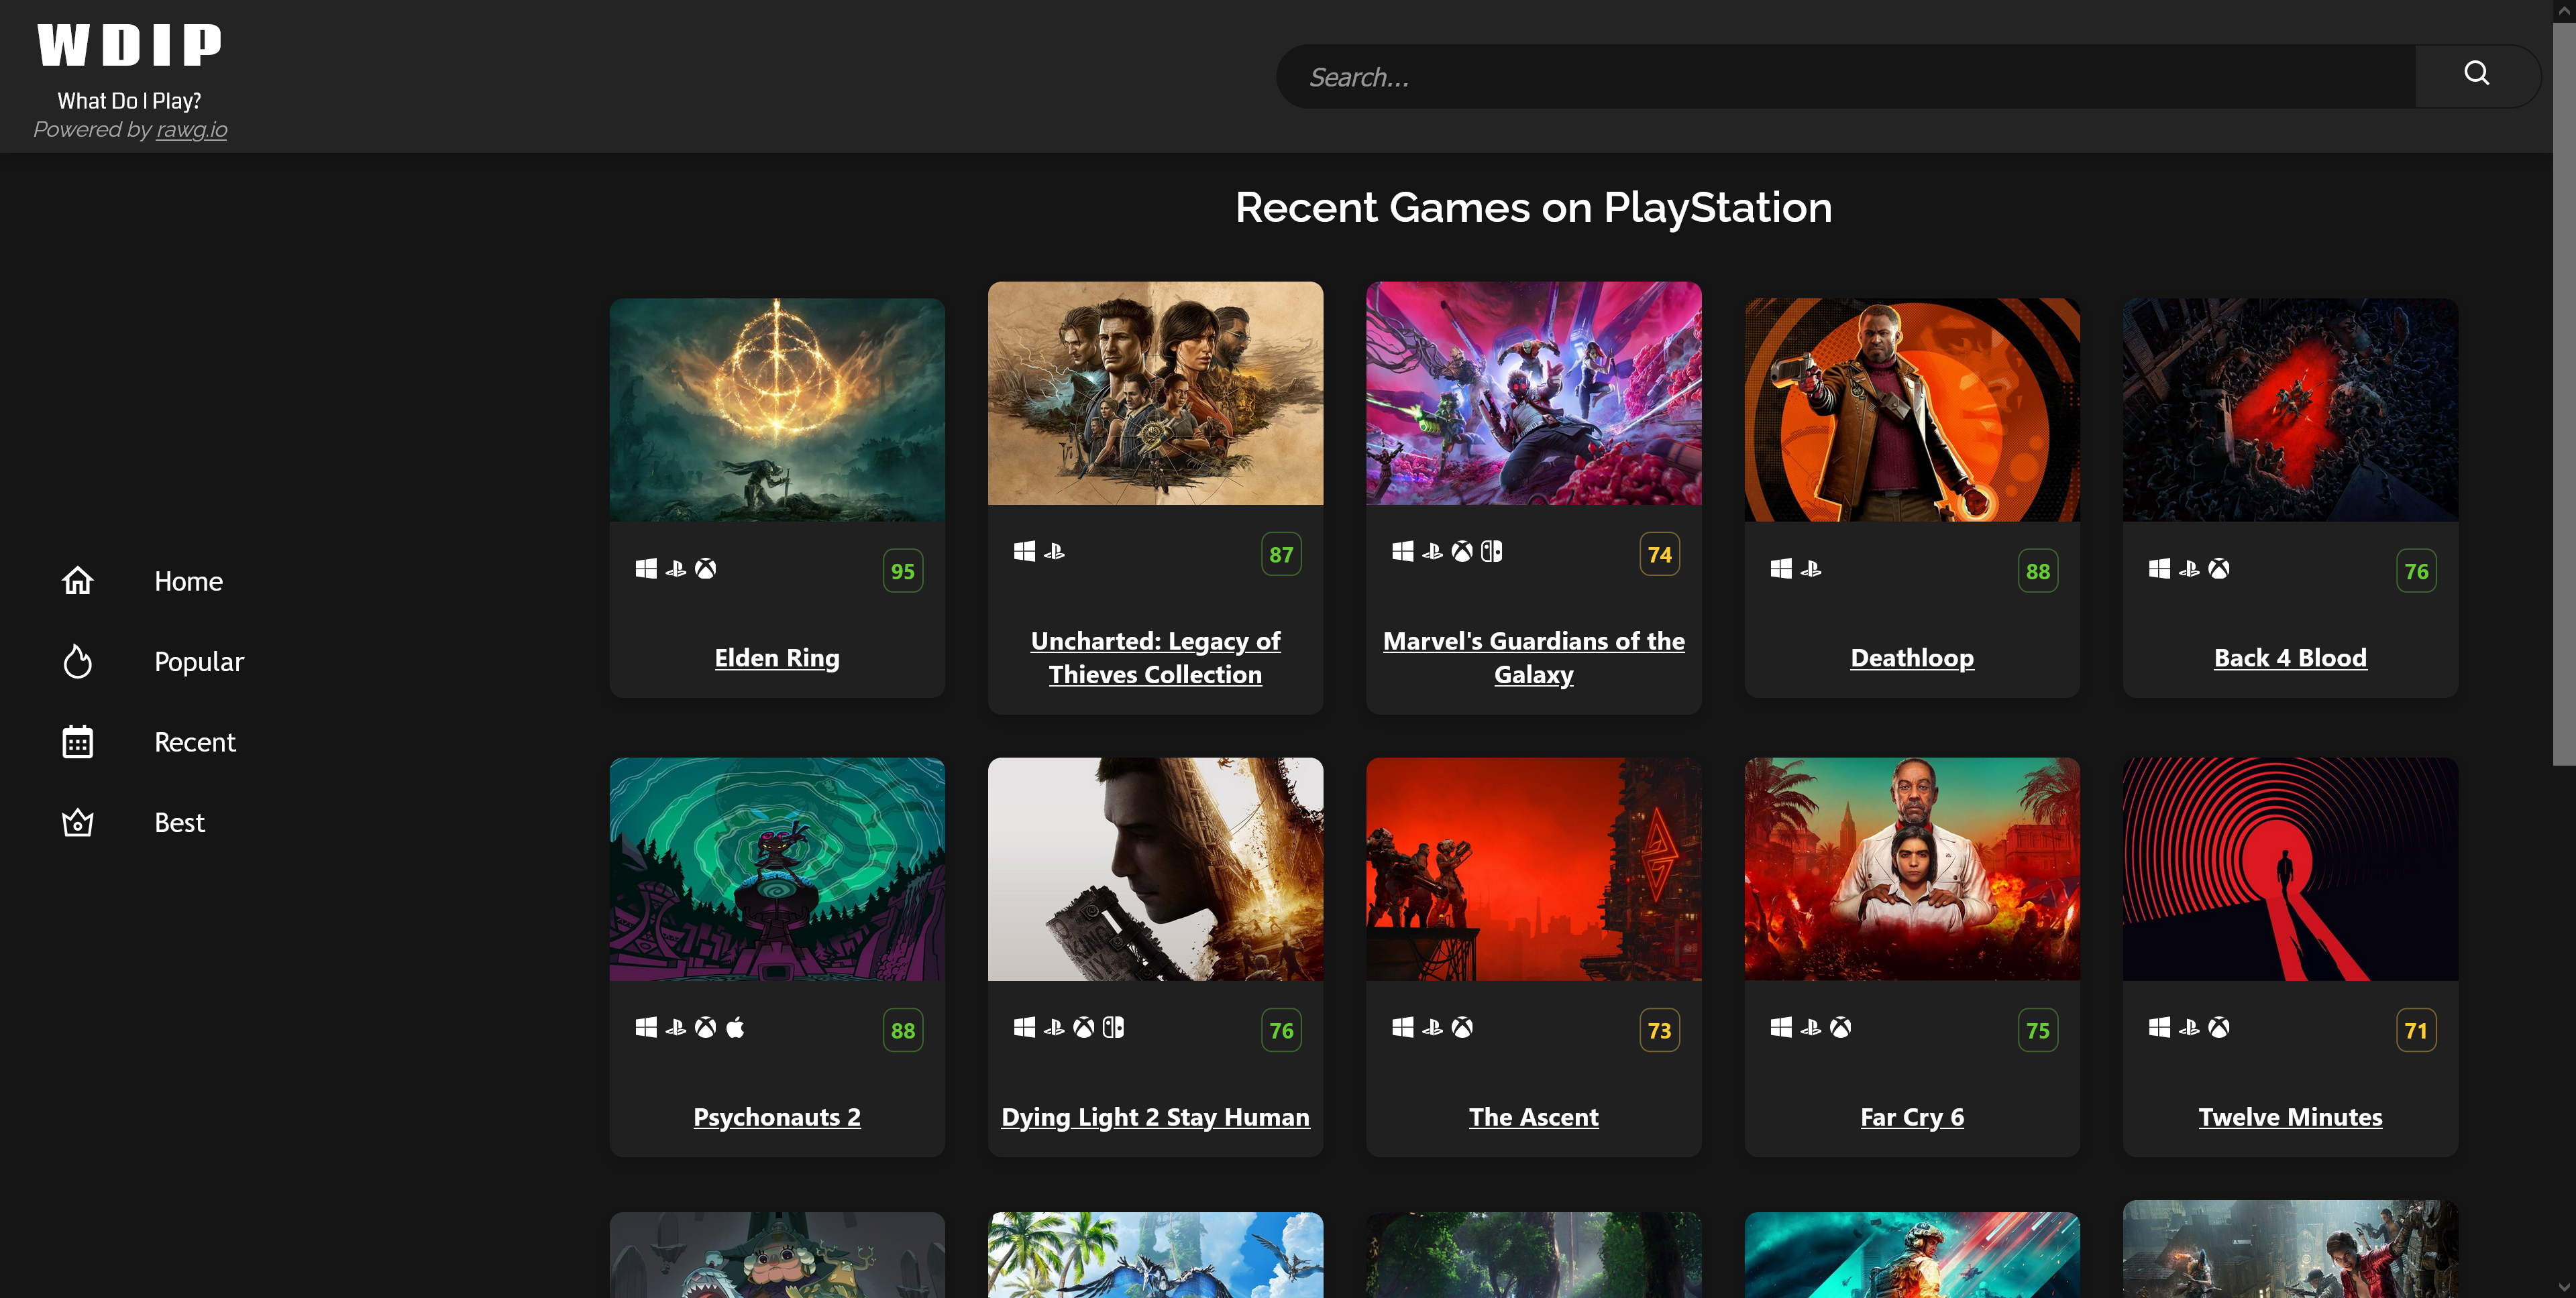Click Xbox icon on Psychonauts 2 card
The height and width of the screenshot is (1298, 2576).
click(x=705, y=1027)
